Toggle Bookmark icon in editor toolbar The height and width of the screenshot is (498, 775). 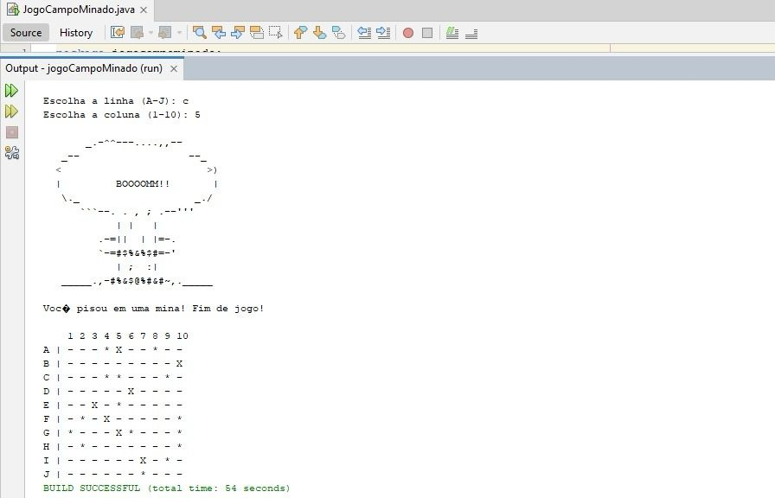tap(338, 33)
